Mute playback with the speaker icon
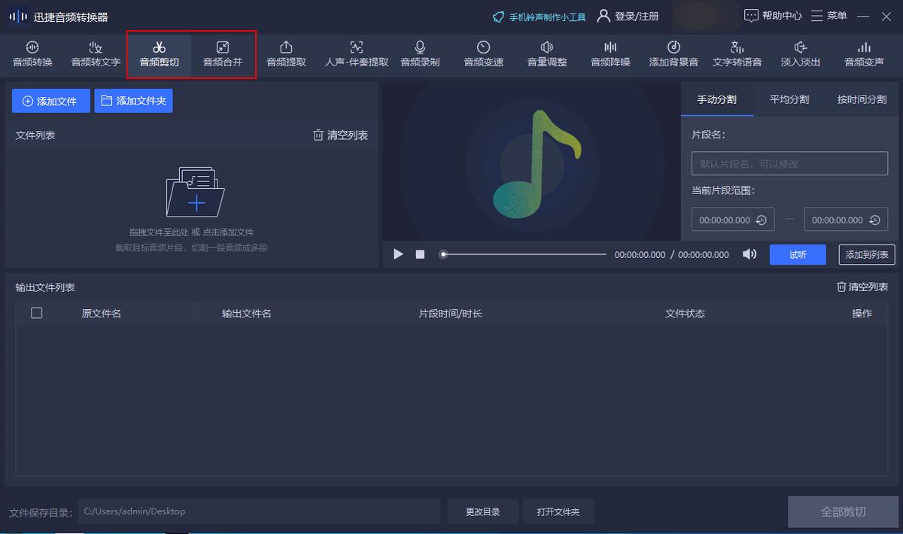This screenshot has height=534, width=903. [x=749, y=254]
